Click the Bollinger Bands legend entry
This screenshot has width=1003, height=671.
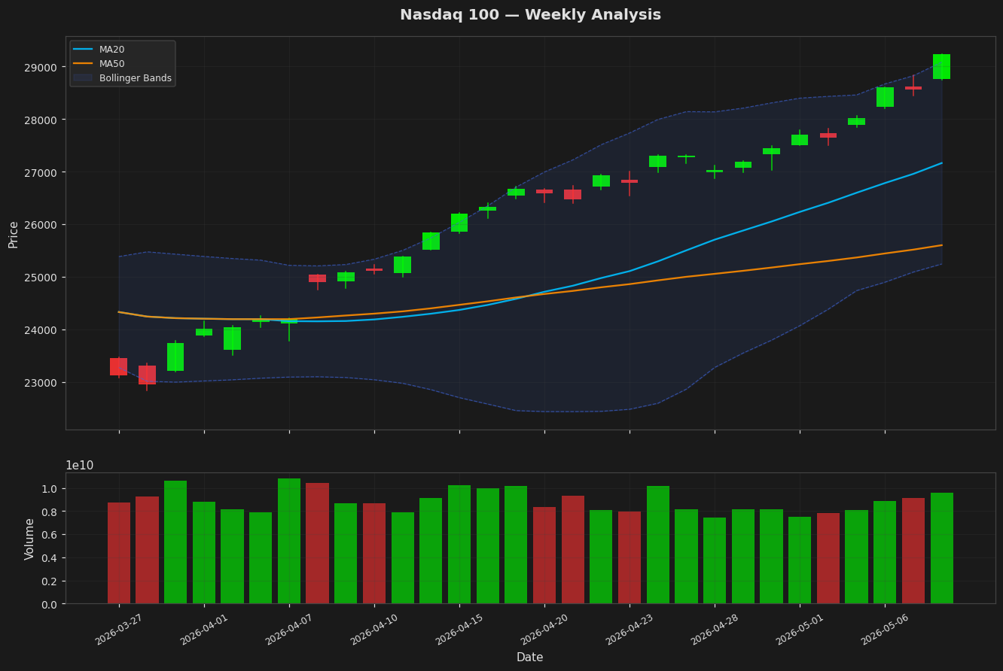click(123, 78)
